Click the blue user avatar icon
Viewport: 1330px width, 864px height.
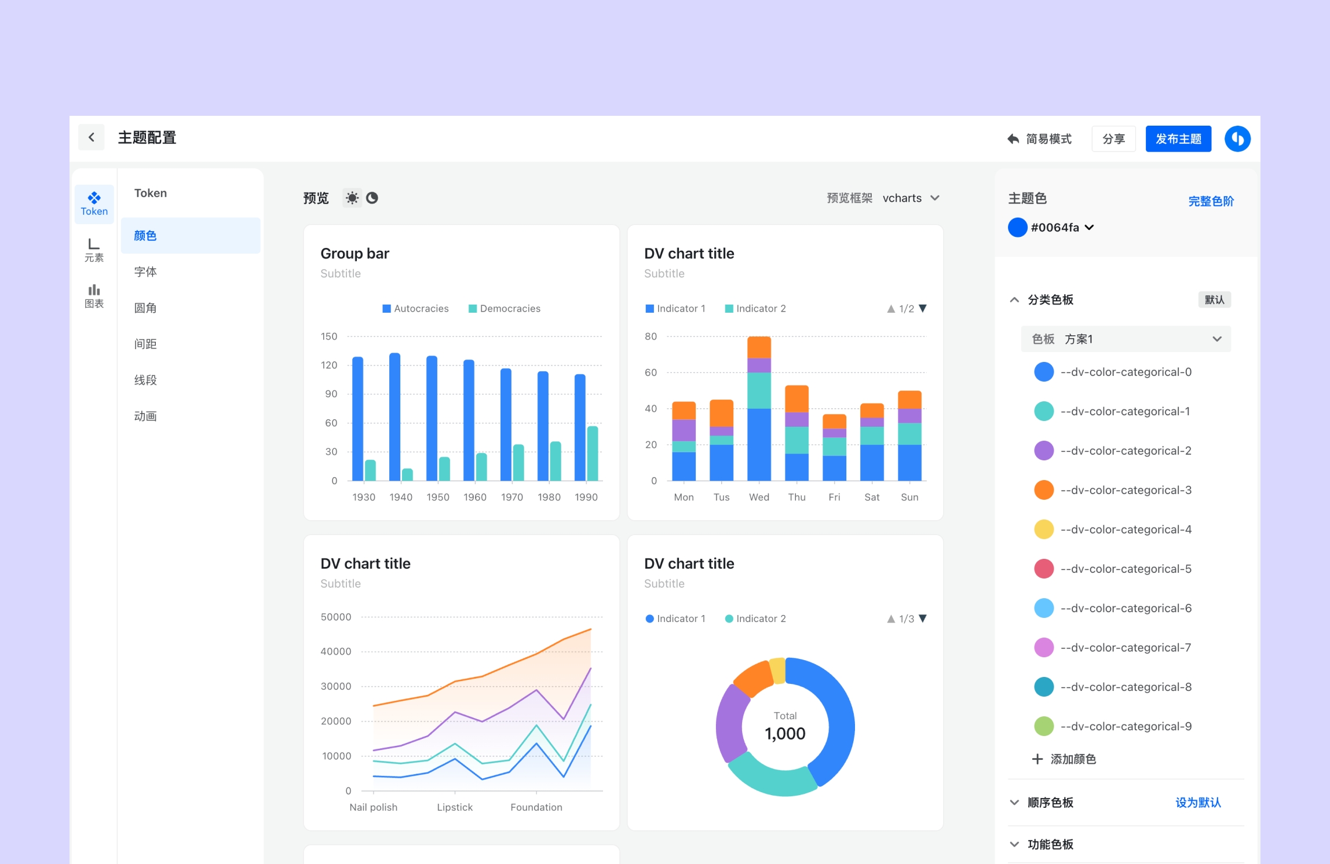click(x=1237, y=139)
